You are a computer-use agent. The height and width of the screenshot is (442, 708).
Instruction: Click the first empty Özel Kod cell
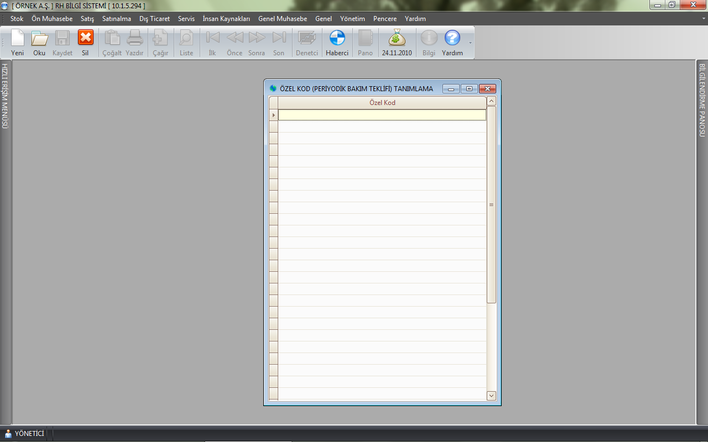click(382, 115)
